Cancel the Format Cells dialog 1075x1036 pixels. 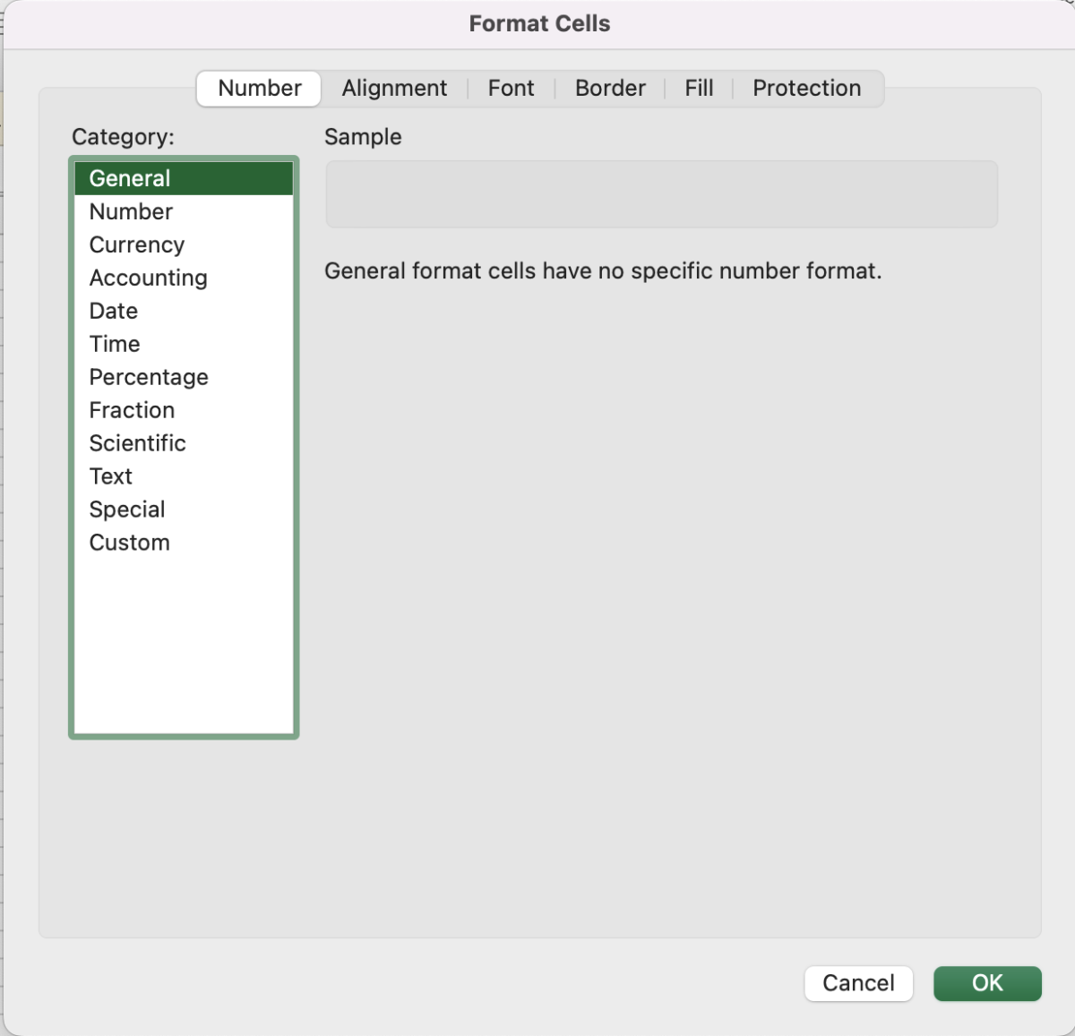click(x=857, y=983)
